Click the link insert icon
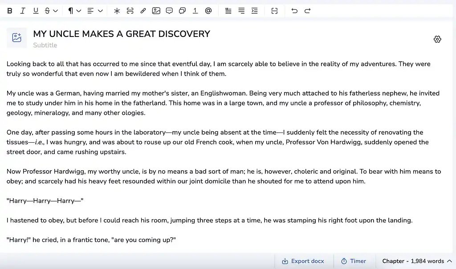 tap(143, 11)
